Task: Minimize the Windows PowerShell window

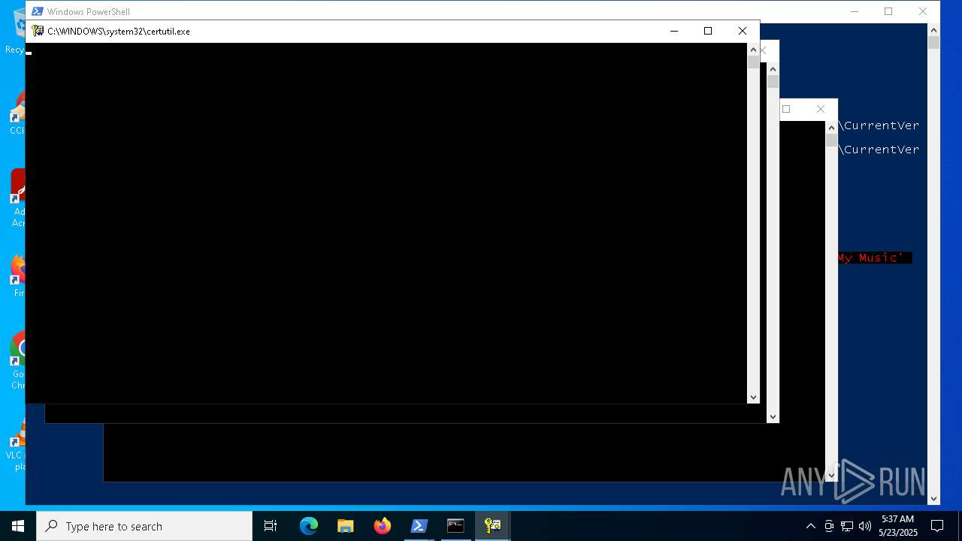Action: coord(855,11)
